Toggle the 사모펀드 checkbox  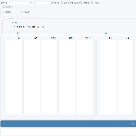coord(92,3)
